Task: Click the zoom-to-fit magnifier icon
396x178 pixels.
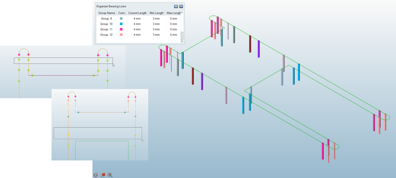Action: (110, 175)
